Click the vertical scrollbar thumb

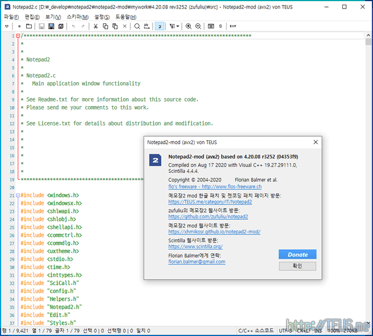coord(368,42)
